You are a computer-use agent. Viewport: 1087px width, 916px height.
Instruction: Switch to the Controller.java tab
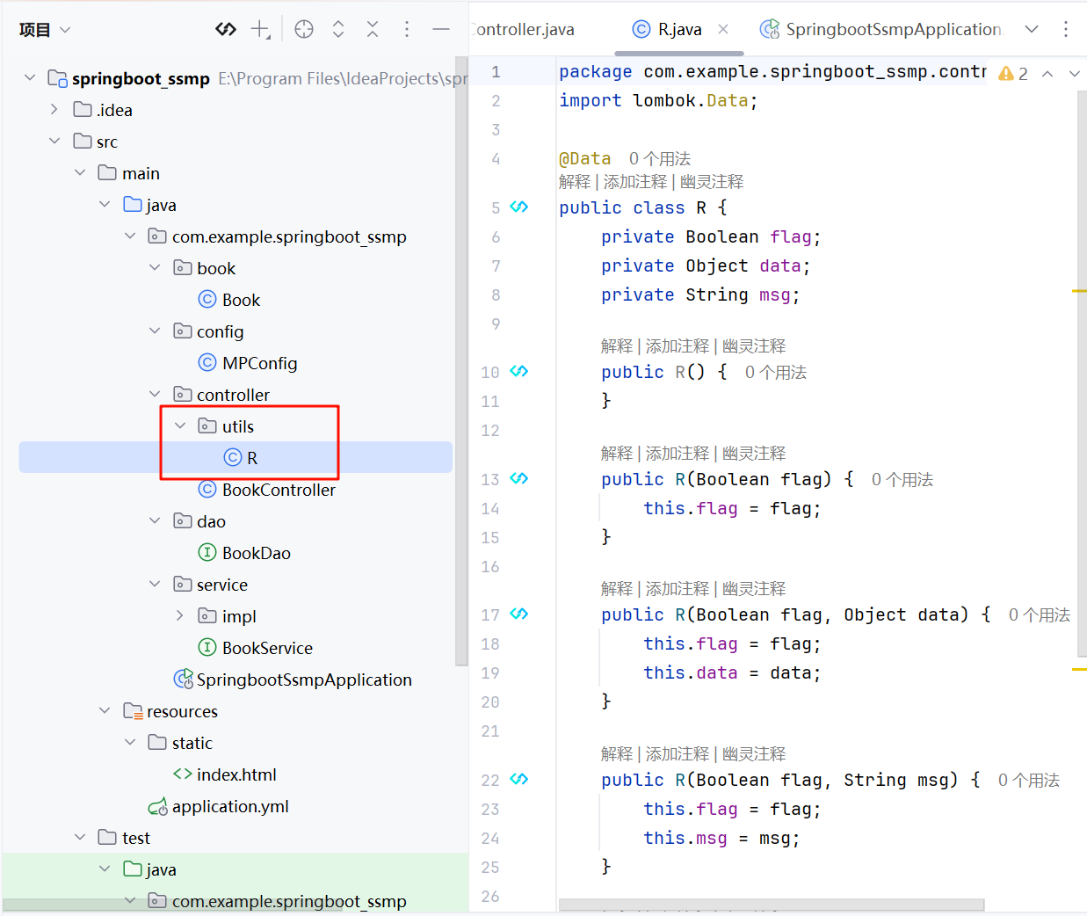[x=523, y=29]
